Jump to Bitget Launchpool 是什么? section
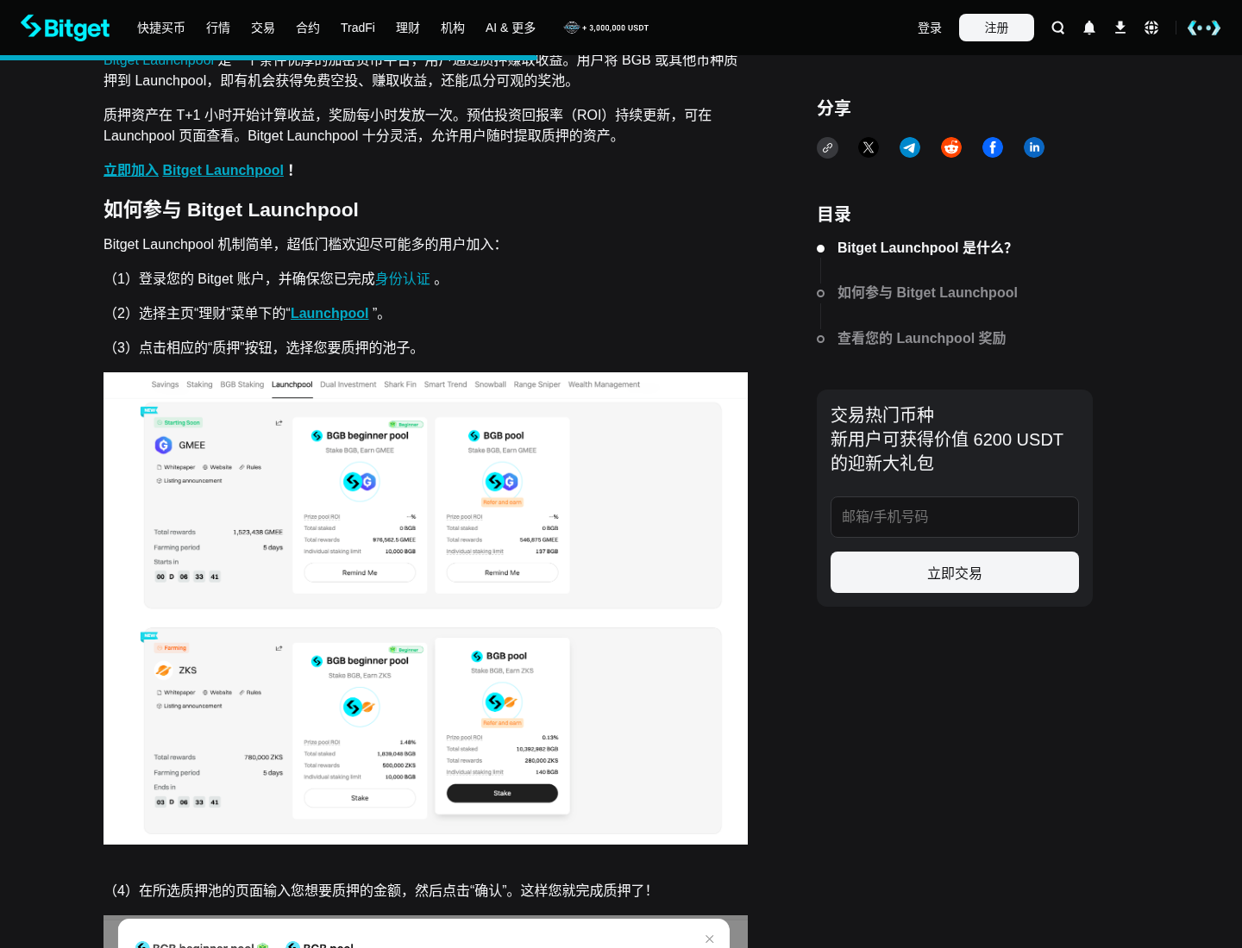The width and height of the screenshot is (1242, 948). [924, 248]
